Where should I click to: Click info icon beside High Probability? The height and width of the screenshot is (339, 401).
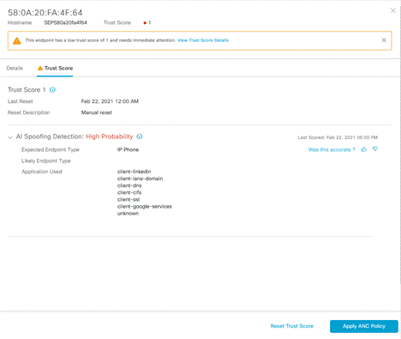click(140, 136)
